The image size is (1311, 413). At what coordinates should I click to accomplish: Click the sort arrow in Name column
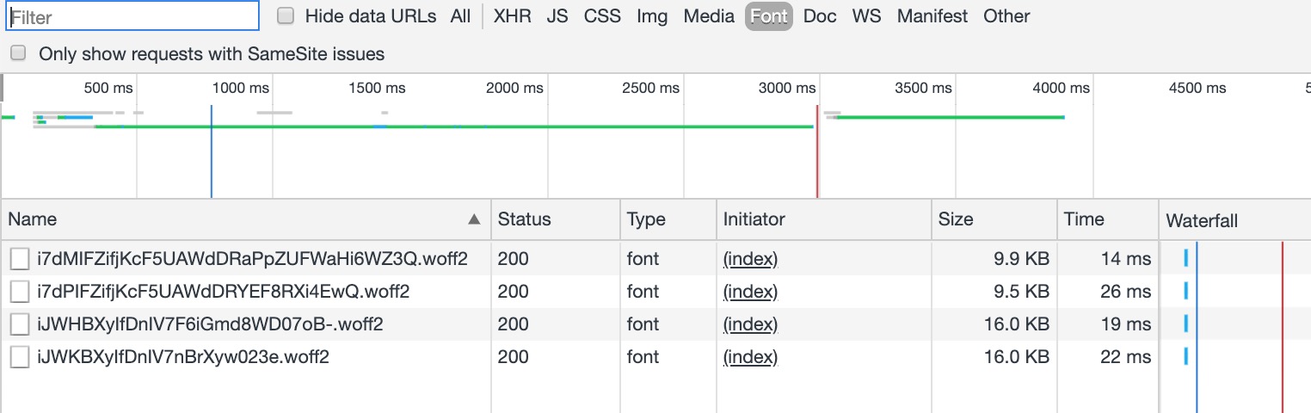click(x=473, y=219)
